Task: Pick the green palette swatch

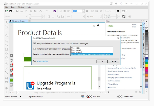Action: 147,63
